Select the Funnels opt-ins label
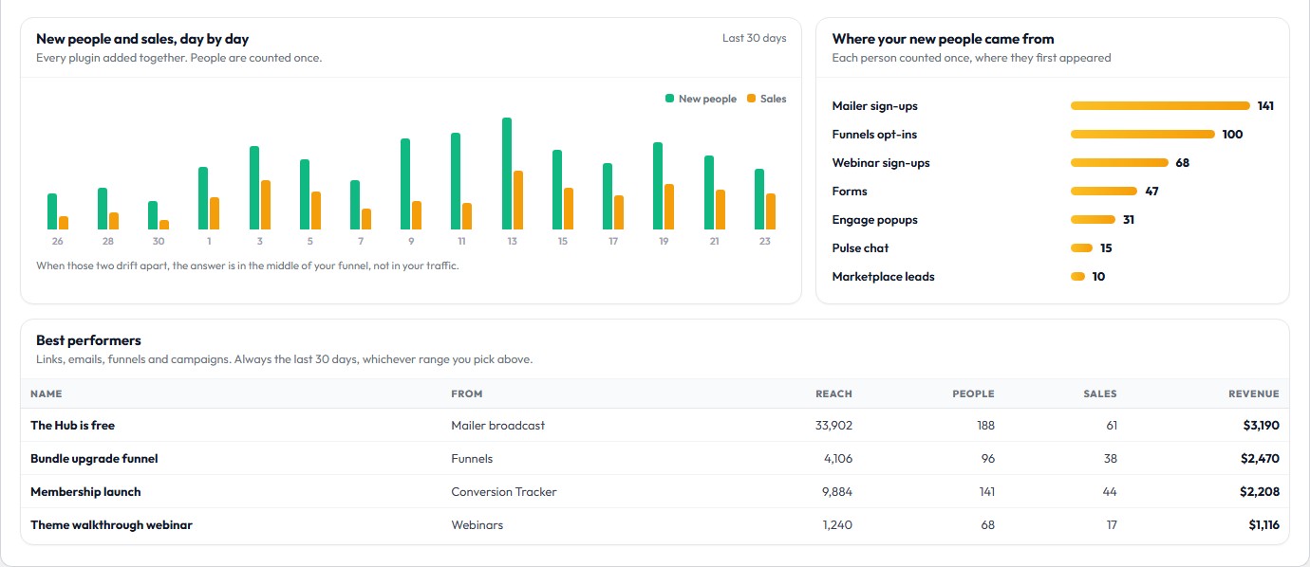 (x=874, y=135)
